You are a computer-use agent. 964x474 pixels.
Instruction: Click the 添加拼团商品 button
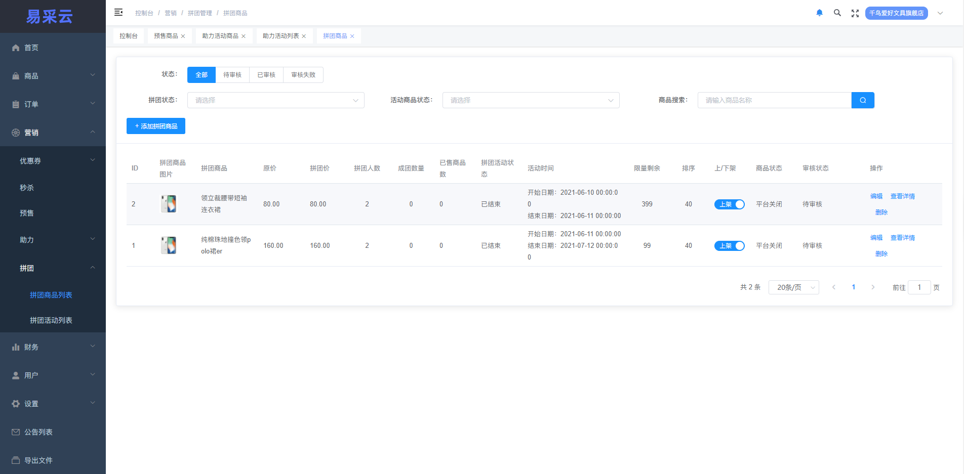(155, 125)
